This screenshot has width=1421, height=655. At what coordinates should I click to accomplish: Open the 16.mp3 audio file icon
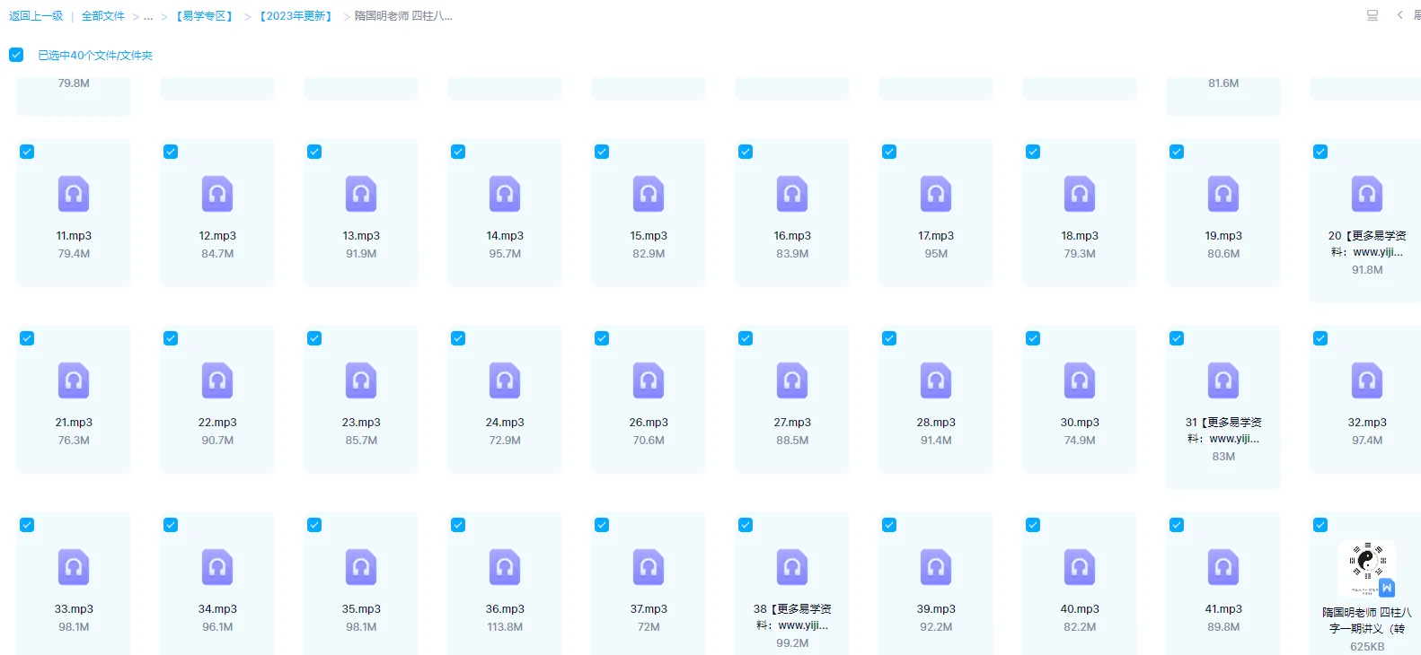click(x=792, y=194)
